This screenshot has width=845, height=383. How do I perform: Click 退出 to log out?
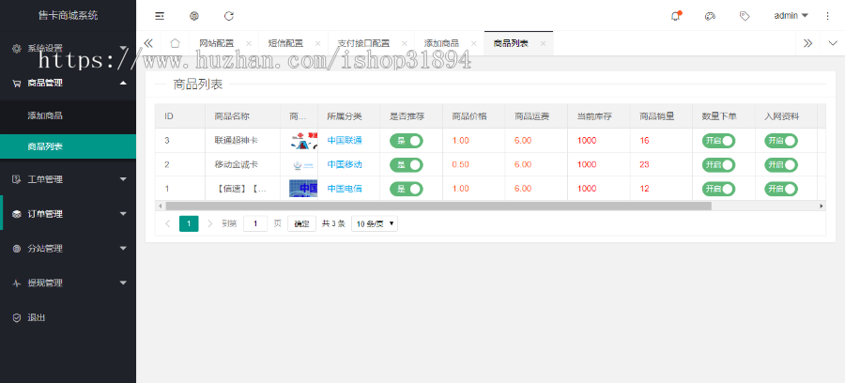pos(37,318)
